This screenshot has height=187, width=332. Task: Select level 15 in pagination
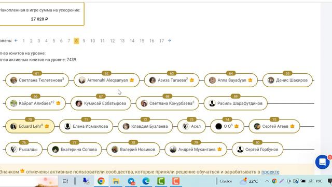click(x=142, y=41)
